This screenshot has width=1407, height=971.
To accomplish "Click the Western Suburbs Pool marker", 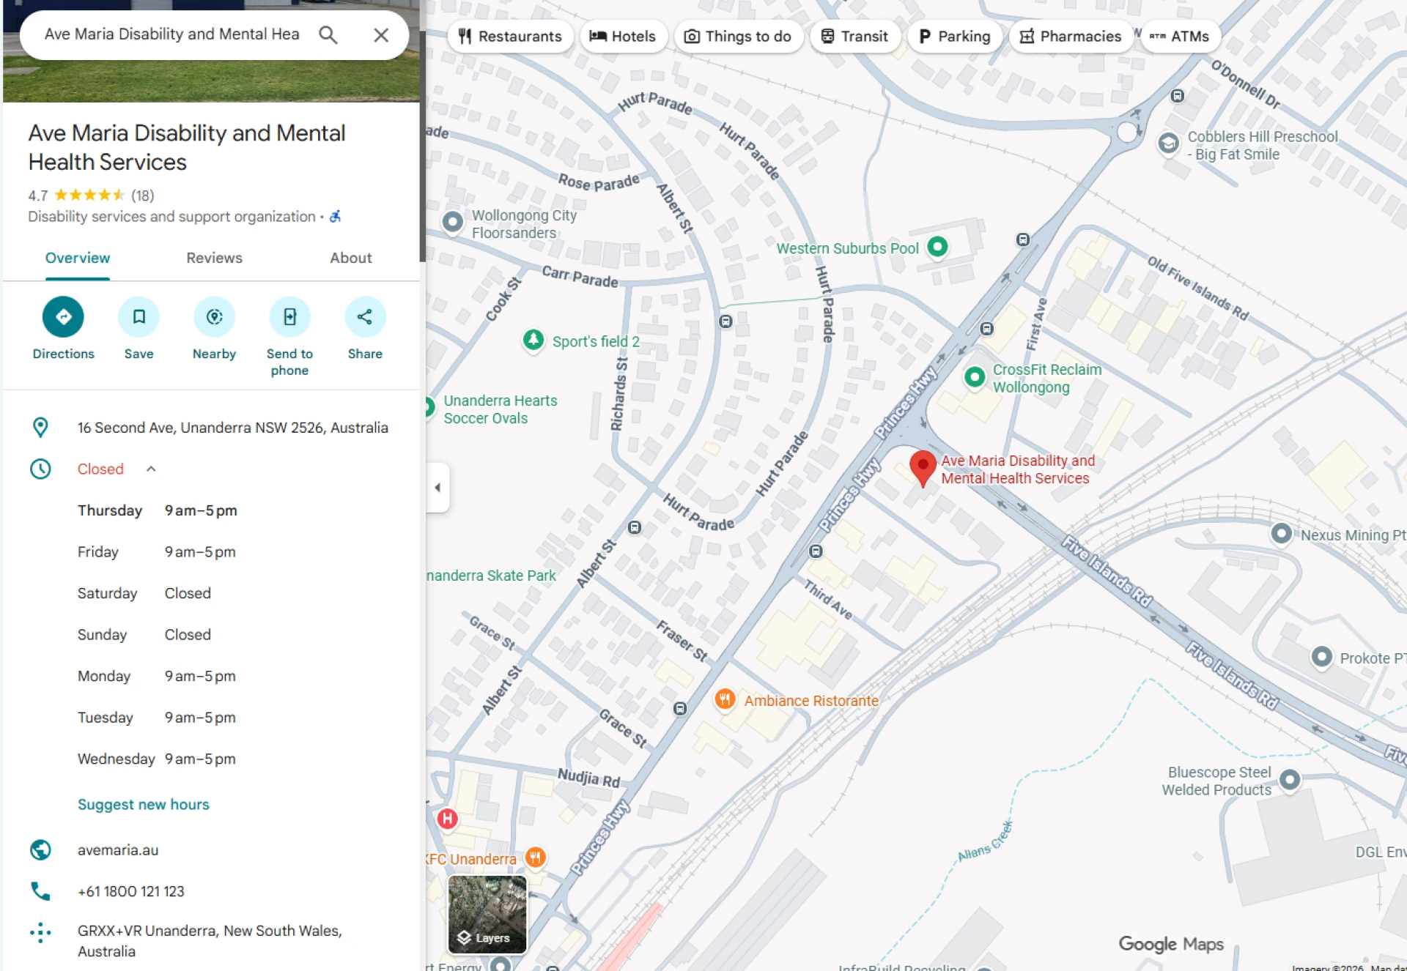I will tap(937, 247).
